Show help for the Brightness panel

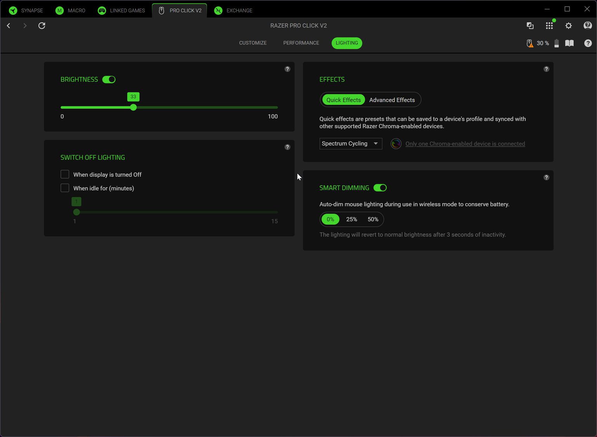287,69
